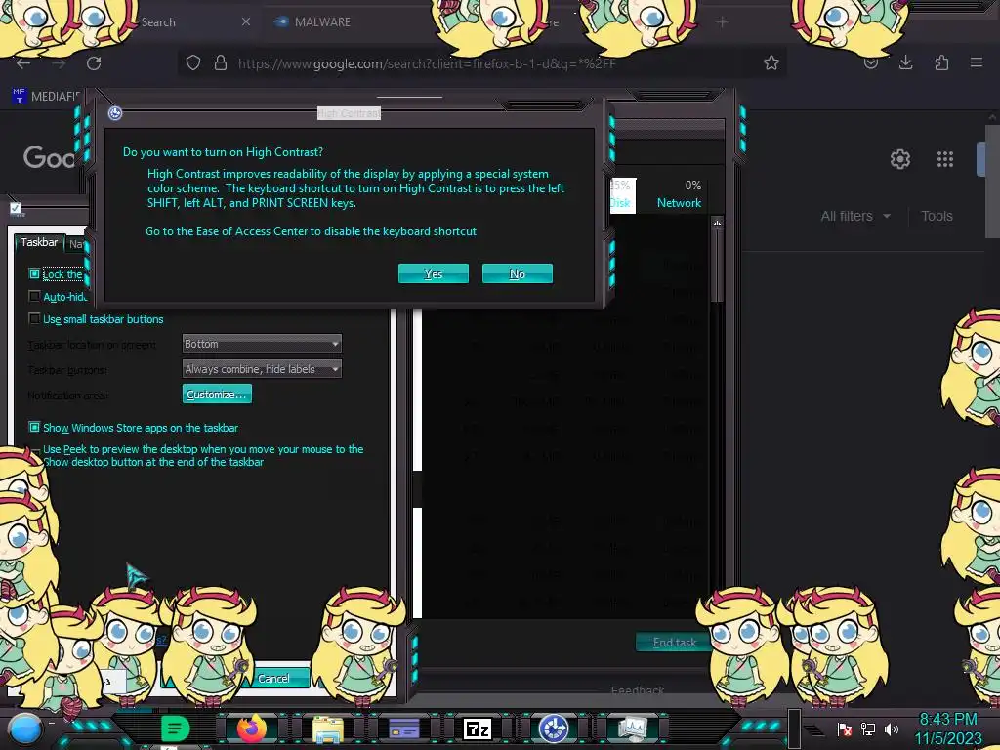1000x750 pixels.
Task: Open the green chat app on taskbar
Action: pyautogui.click(x=175, y=729)
